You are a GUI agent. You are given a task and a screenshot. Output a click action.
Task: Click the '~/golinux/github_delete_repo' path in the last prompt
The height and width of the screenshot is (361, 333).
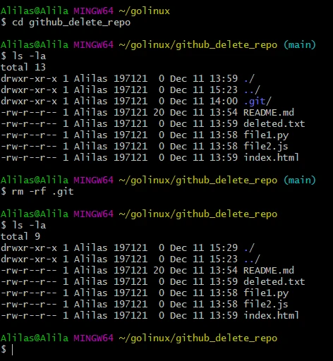tap(198, 338)
